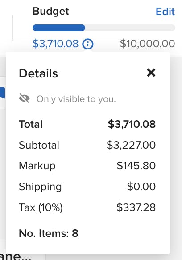This screenshot has width=182, height=260.
Task: Click the Shipping amount $0.00
Action: click(141, 187)
